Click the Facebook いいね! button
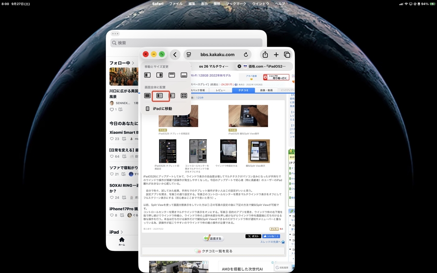This screenshot has width=437, height=273. pos(271,236)
